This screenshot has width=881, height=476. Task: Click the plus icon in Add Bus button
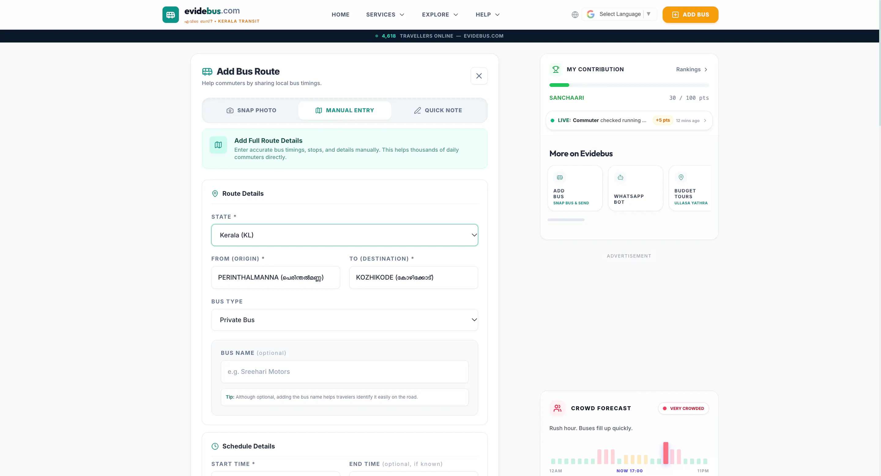click(675, 15)
